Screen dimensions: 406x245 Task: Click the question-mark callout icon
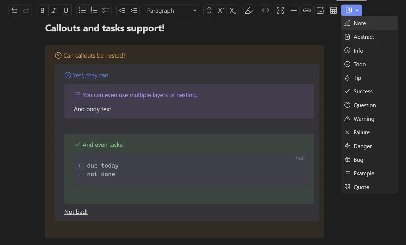tap(58, 56)
